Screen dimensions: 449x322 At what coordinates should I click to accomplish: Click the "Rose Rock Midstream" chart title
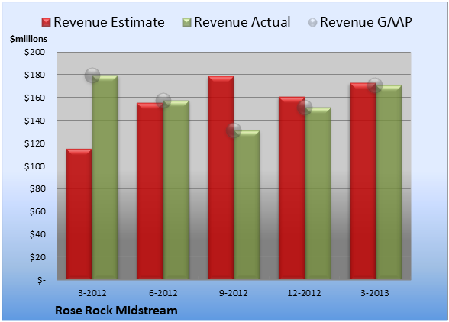116,311
